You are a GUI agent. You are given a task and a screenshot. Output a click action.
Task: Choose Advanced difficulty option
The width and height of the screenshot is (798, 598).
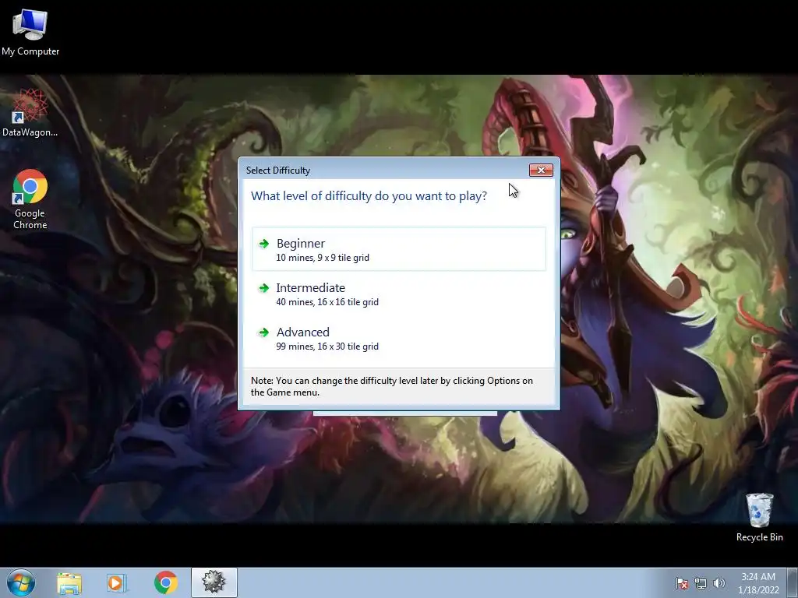[x=398, y=338]
